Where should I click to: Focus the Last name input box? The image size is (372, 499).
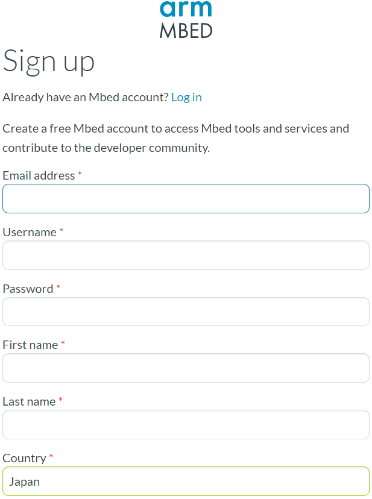(186, 424)
